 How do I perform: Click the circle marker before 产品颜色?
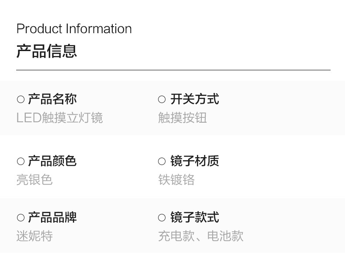[21, 162]
